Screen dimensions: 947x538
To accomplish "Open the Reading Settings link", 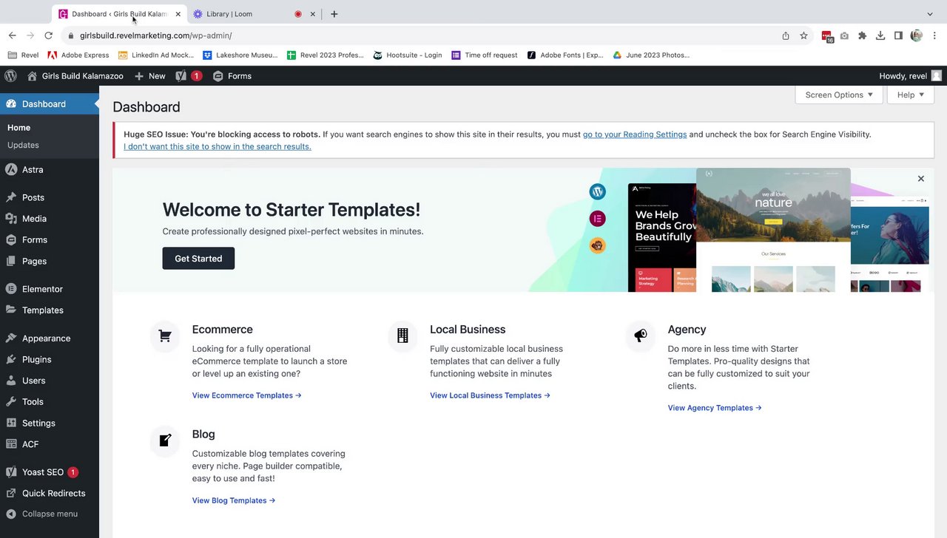I will (635, 134).
